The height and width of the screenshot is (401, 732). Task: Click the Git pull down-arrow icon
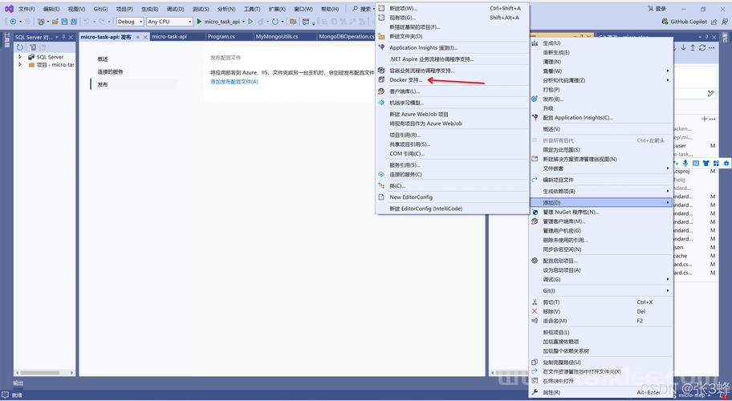[x=684, y=47]
